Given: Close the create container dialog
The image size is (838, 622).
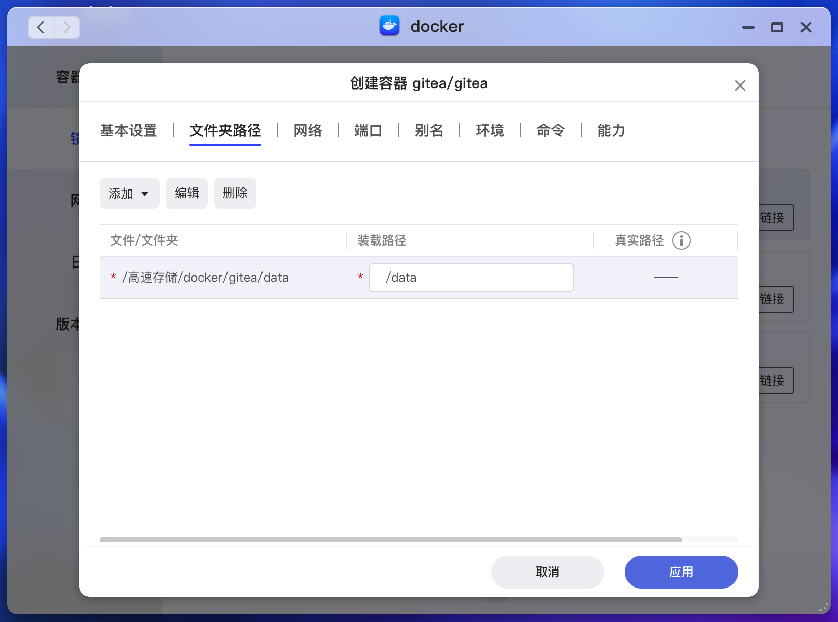Looking at the screenshot, I should click(740, 85).
